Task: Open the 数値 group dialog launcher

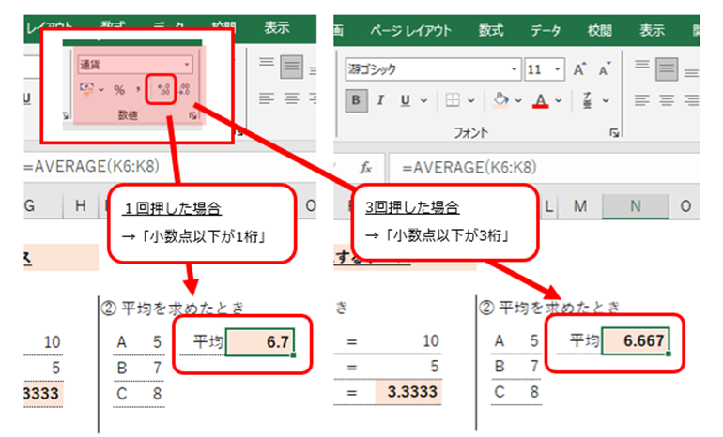Action: click(x=193, y=115)
